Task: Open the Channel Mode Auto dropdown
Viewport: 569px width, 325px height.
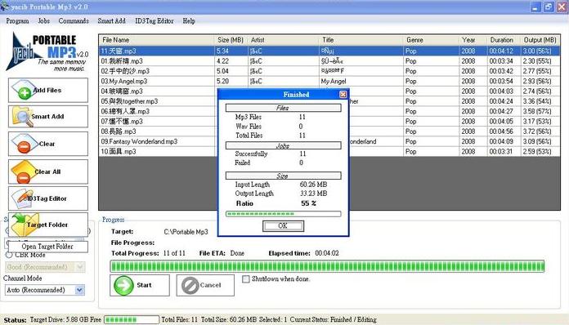Action: (x=80, y=290)
